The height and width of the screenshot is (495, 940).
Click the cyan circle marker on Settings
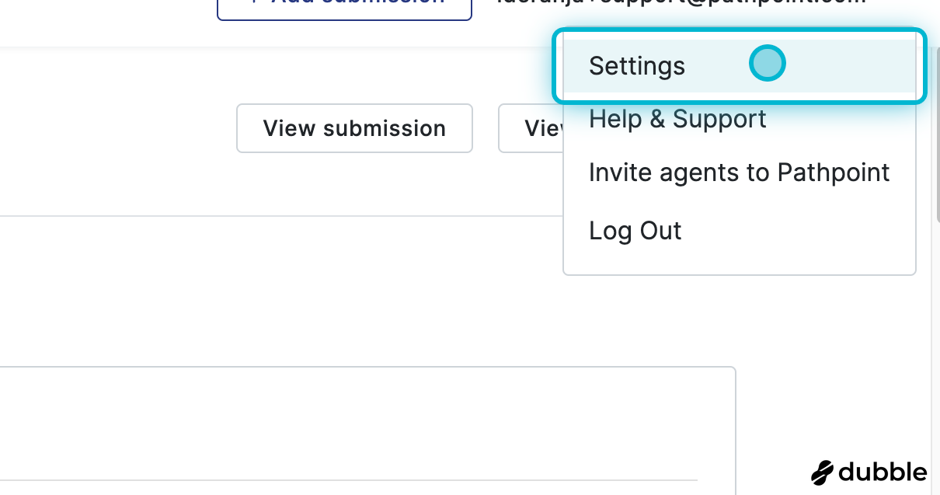(x=767, y=64)
